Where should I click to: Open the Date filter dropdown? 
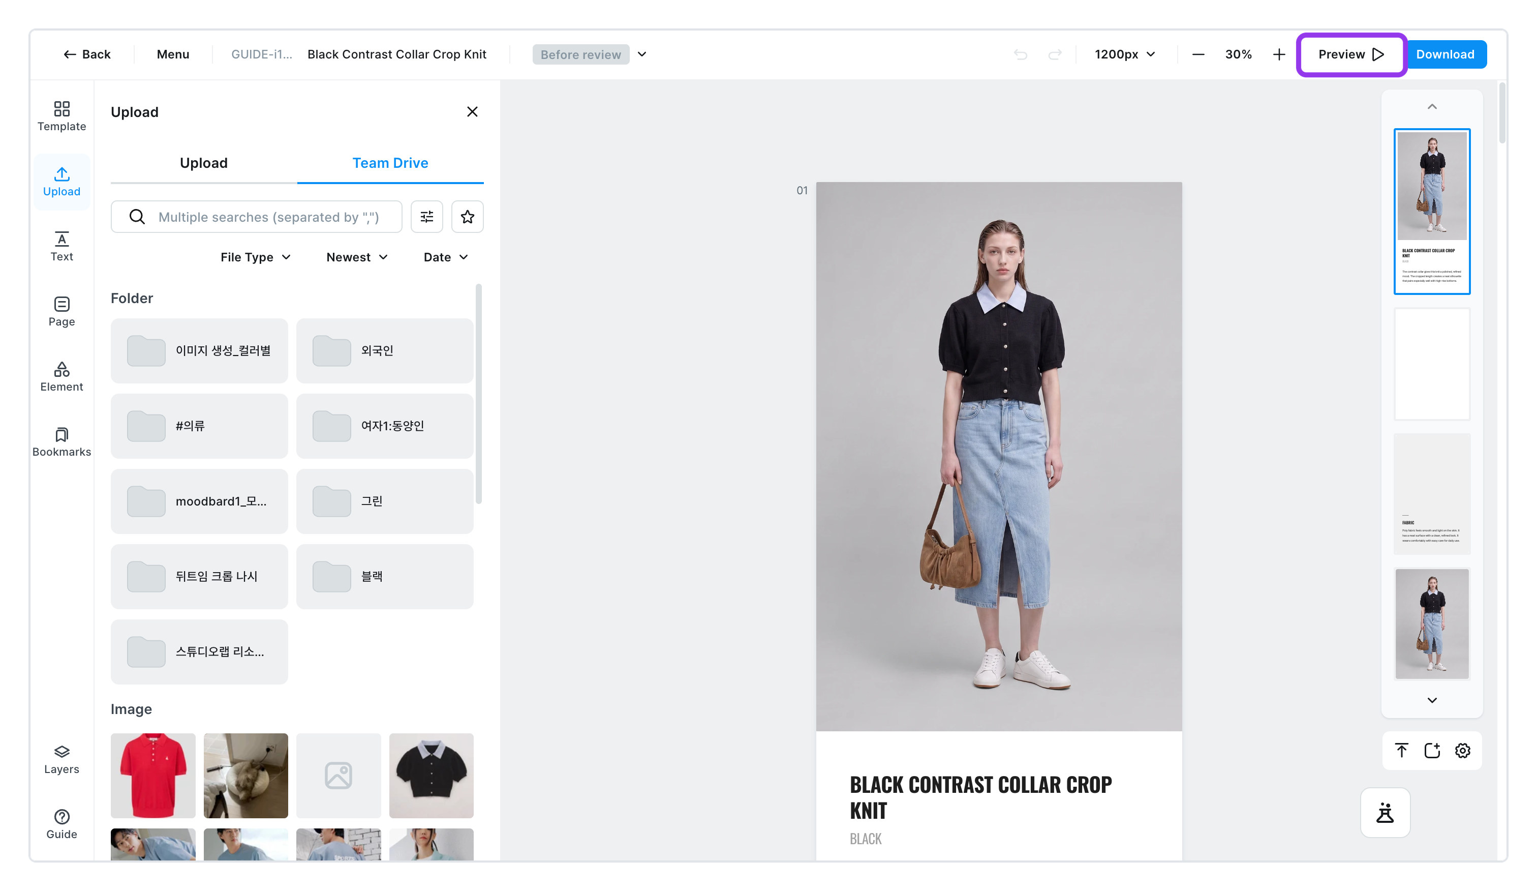pos(446,257)
